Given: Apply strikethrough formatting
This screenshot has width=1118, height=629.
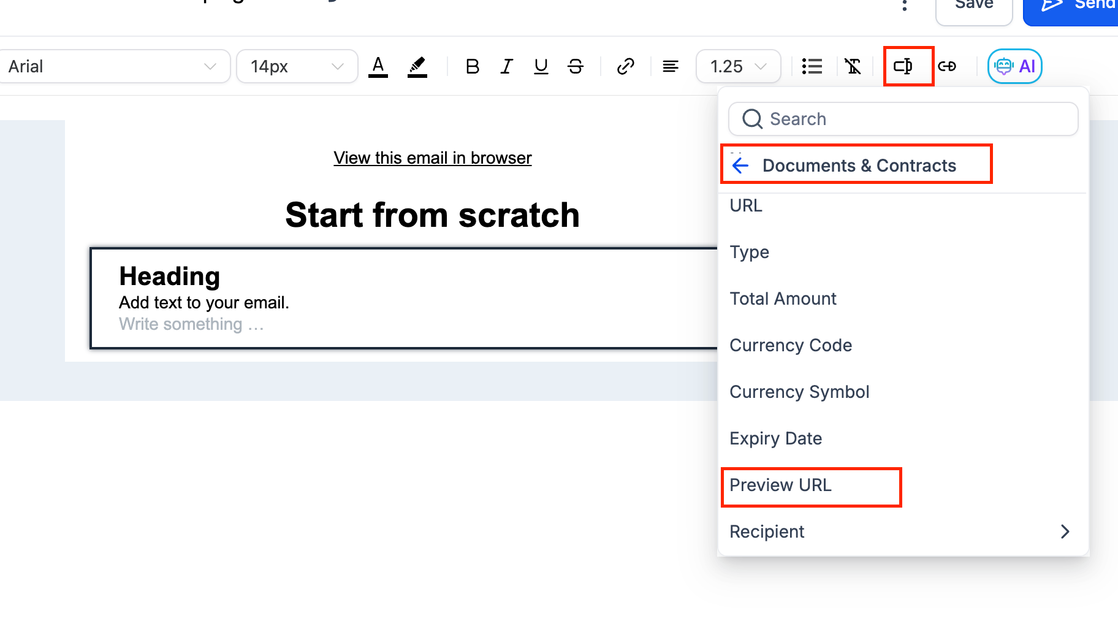Looking at the screenshot, I should [x=576, y=66].
